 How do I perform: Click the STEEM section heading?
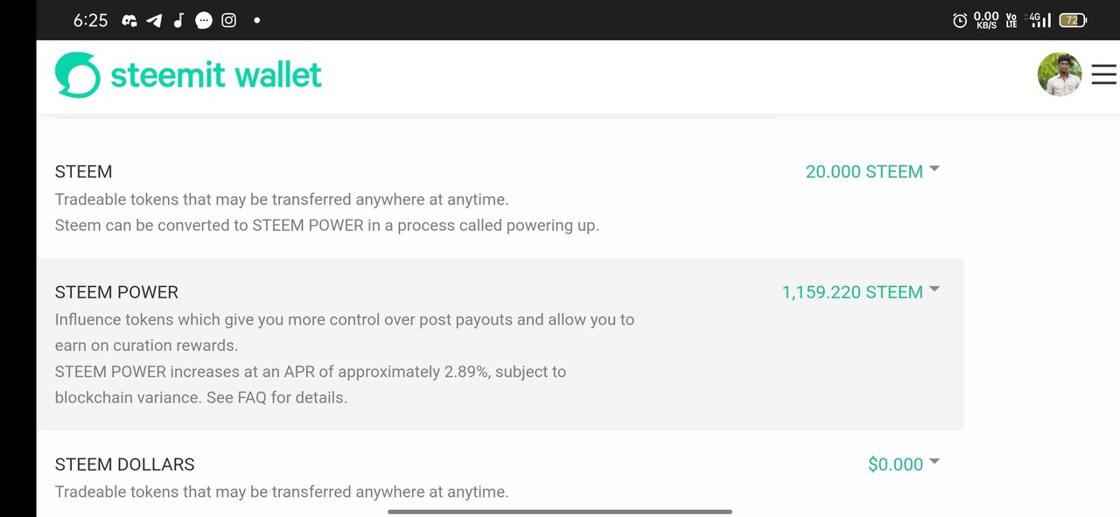(x=83, y=171)
